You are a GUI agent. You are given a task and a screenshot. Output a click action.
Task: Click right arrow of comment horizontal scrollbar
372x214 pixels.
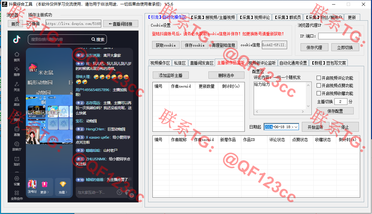click(x=303, y=111)
